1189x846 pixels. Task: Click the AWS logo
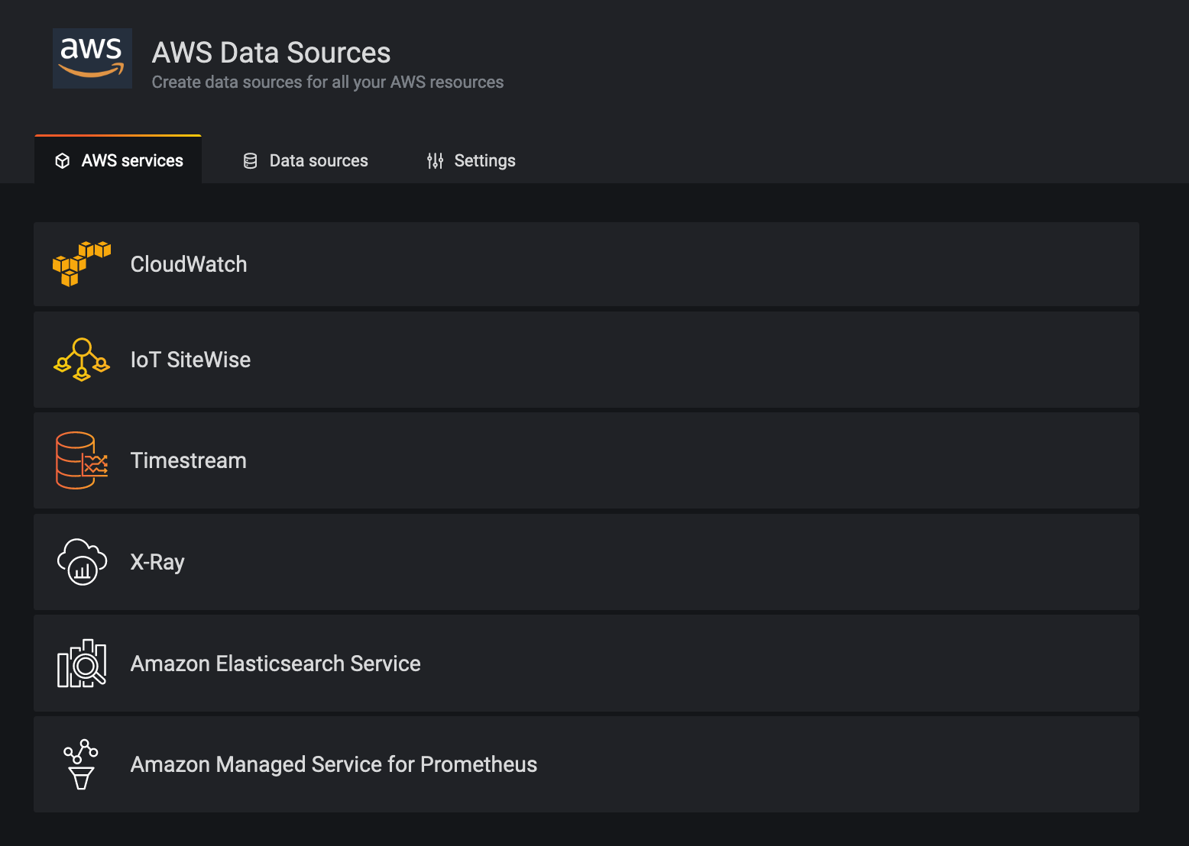pyautogui.click(x=92, y=57)
